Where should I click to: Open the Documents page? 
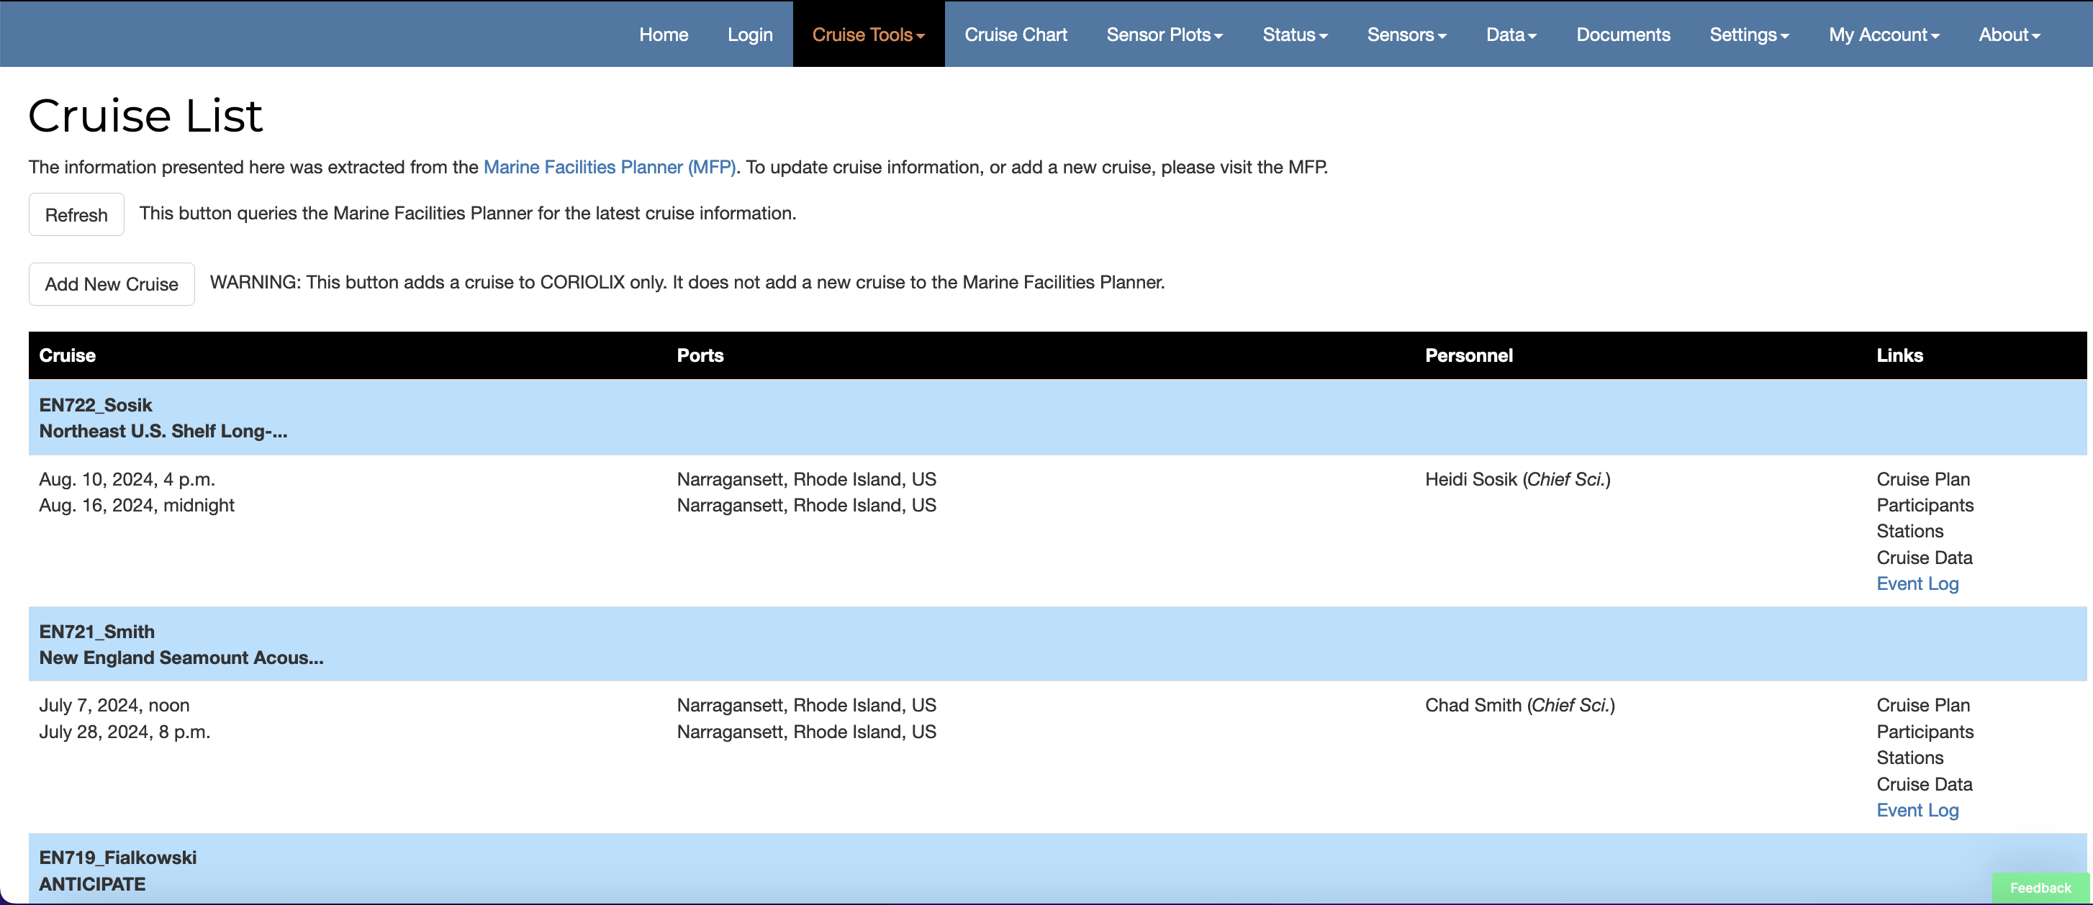click(x=1622, y=34)
